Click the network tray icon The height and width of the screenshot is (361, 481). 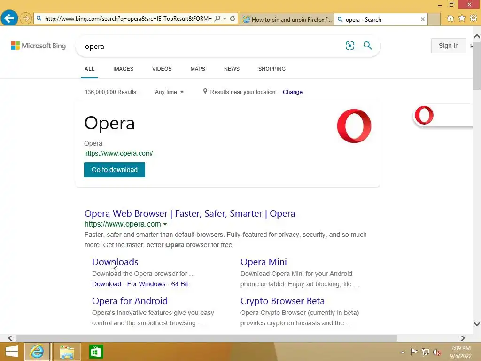coord(426,352)
